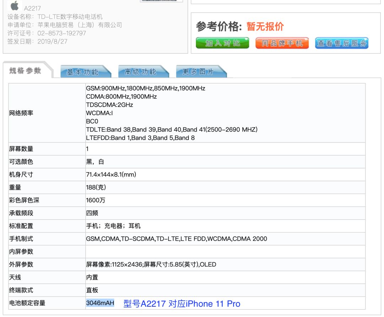The width and height of the screenshot is (384, 317).
Task: Click the 屏幕像素:1125×2436 OLED value
Action: [x=151, y=265]
